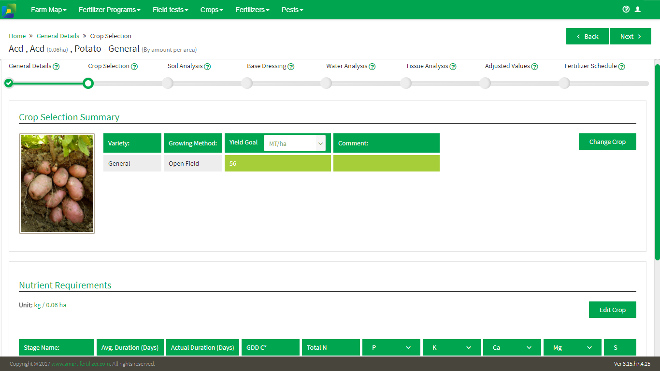This screenshot has width=660, height=371.
Task: Expand the Mg column dropdown
Action: 573,347
